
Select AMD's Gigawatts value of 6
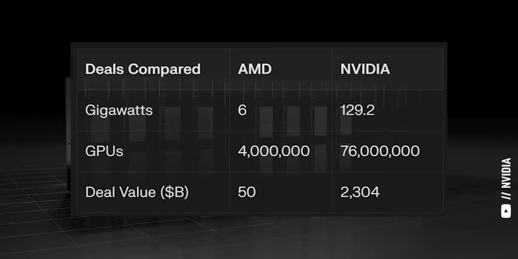243,111
